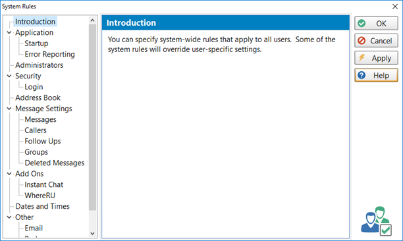Select the Message Settings tree item
403x241 pixels.
point(43,109)
